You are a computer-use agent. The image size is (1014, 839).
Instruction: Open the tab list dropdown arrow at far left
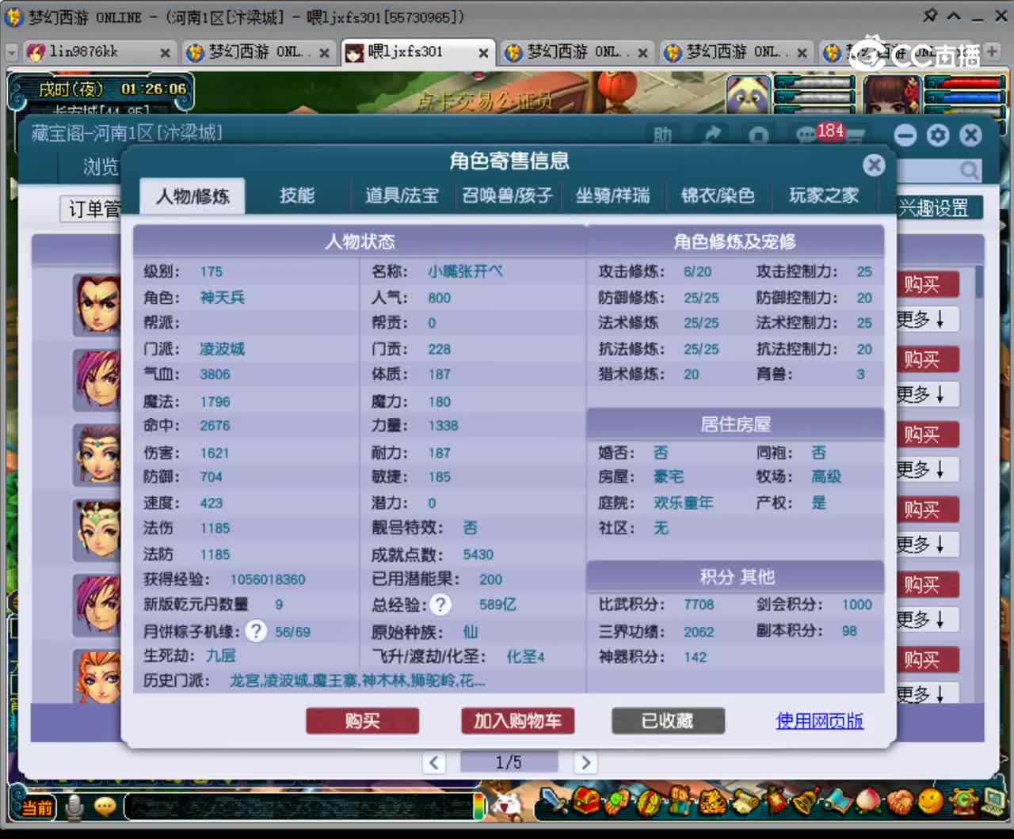[12, 52]
